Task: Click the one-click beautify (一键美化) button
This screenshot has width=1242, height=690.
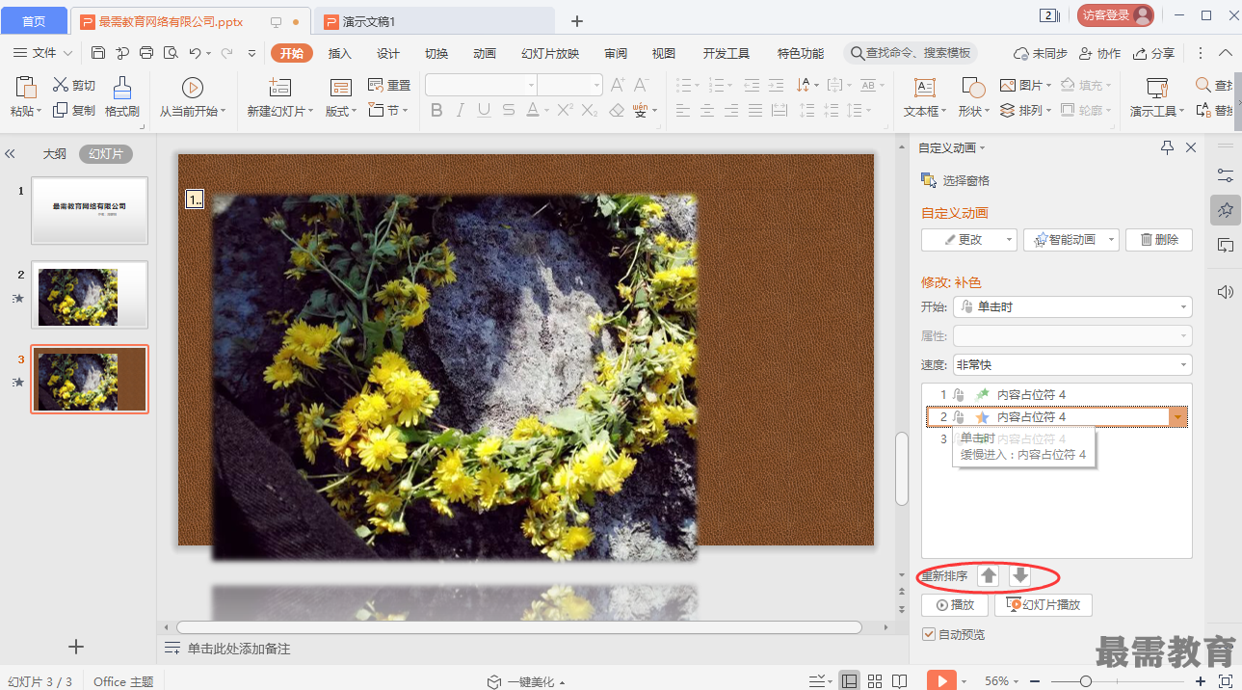Action: (x=526, y=681)
